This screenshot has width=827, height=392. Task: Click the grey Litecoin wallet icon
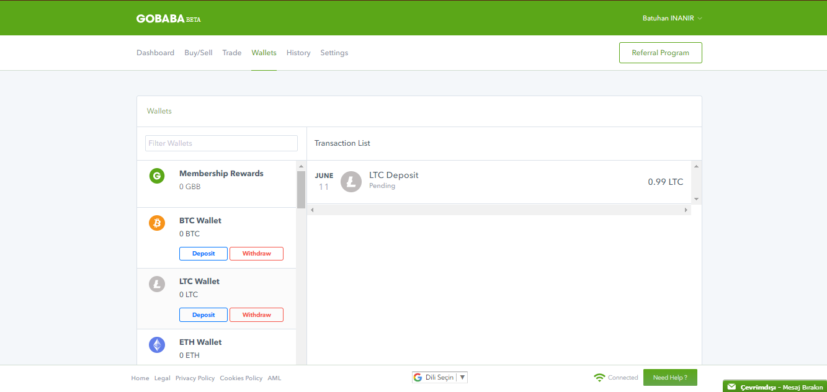tap(157, 284)
